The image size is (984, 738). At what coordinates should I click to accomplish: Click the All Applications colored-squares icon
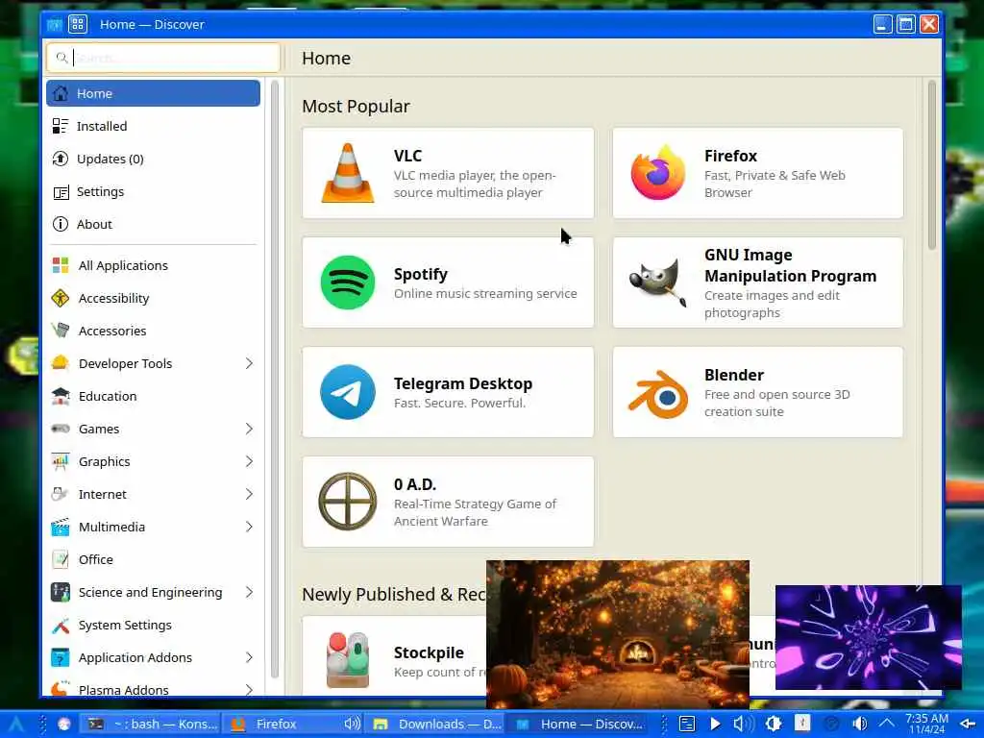[61, 265]
